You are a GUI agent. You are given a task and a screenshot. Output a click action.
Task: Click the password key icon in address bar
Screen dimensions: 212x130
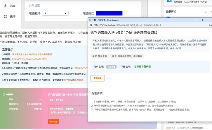click(210, 25)
